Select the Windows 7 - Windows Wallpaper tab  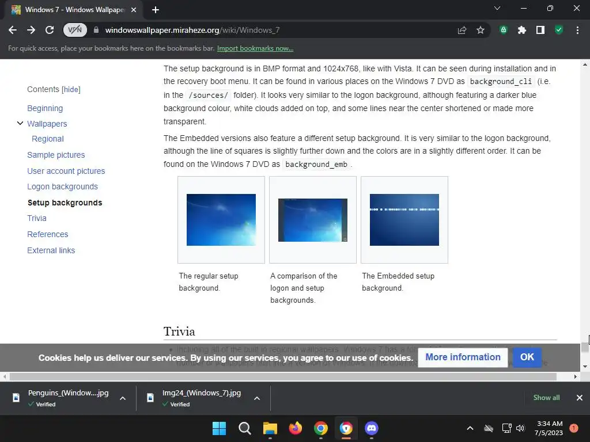tap(73, 10)
